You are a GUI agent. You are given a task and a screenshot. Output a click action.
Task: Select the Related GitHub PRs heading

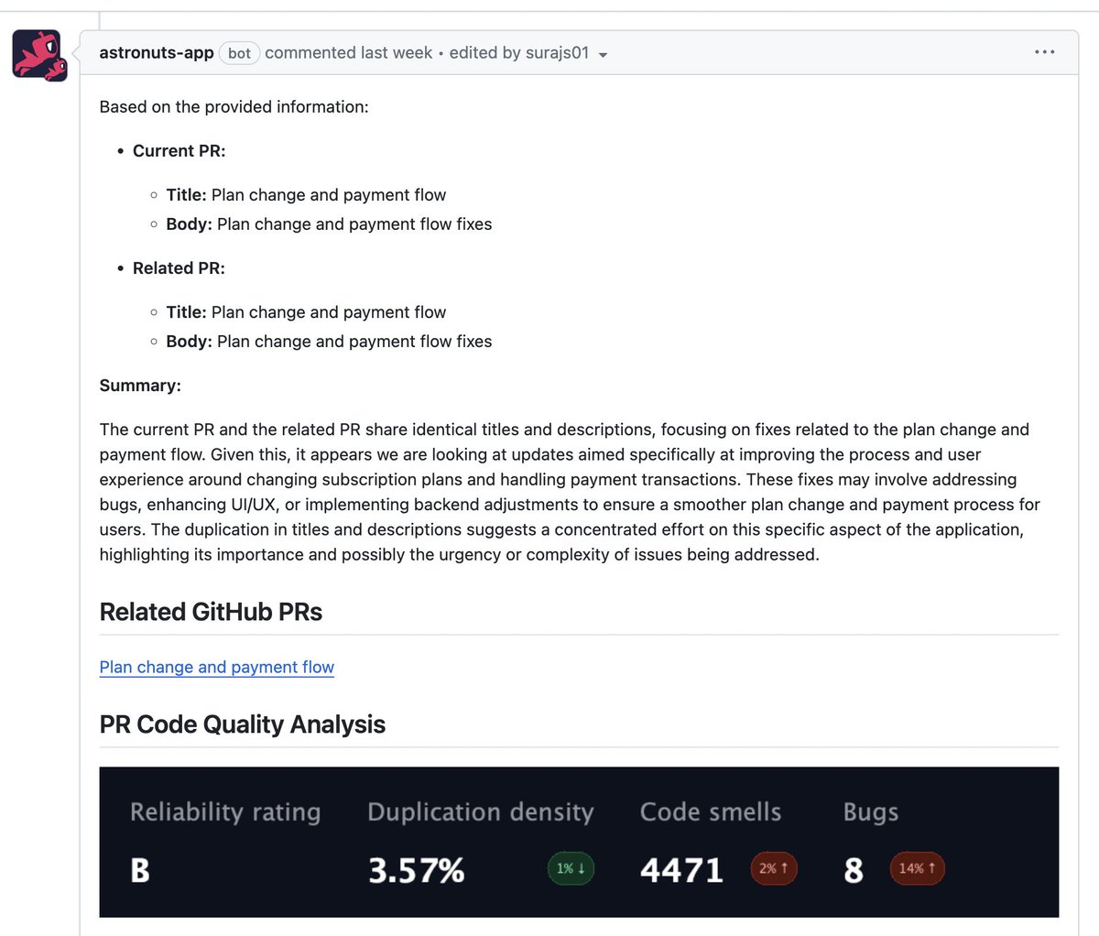pyautogui.click(x=211, y=611)
